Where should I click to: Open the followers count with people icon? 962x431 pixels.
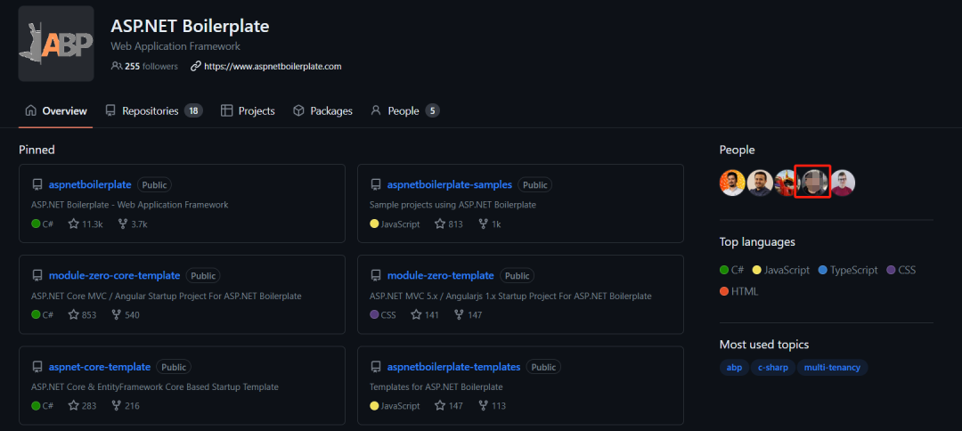point(144,66)
